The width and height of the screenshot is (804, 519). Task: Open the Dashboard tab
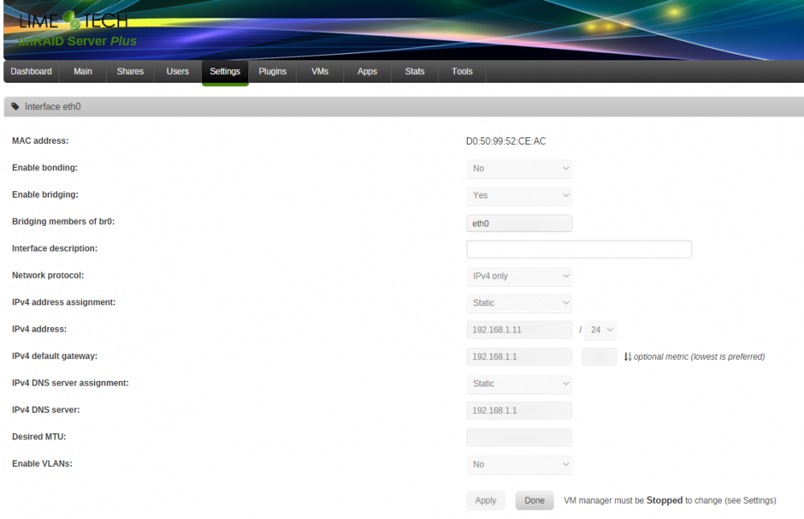click(31, 72)
